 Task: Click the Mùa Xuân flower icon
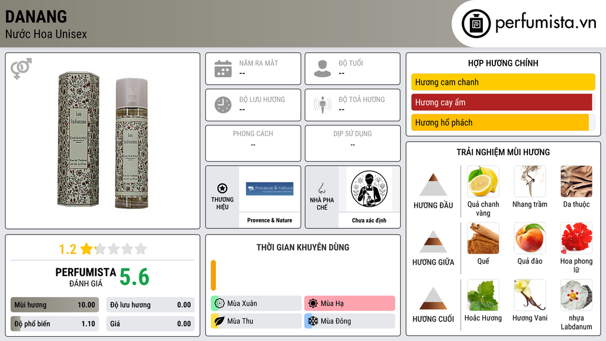(220, 303)
